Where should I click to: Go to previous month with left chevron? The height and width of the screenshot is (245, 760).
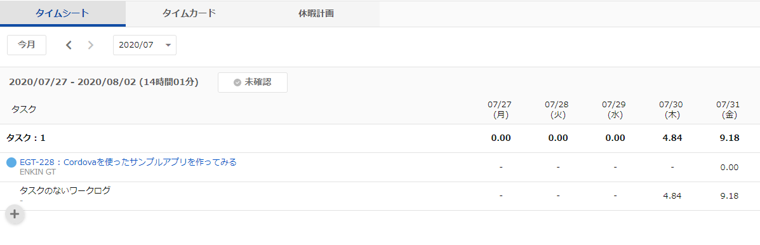click(x=69, y=45)
